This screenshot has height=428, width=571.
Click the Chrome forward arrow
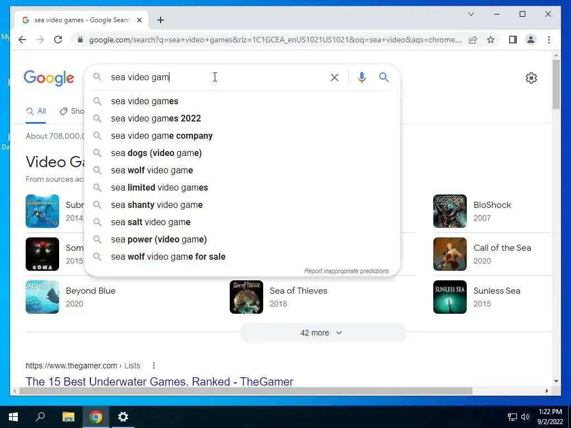point(40,40)
